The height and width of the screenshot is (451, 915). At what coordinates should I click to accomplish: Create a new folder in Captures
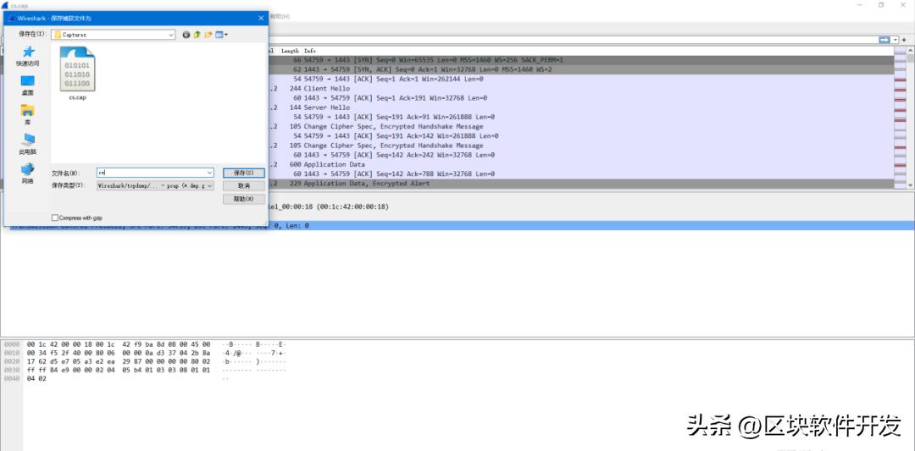(x=208, y=35)
